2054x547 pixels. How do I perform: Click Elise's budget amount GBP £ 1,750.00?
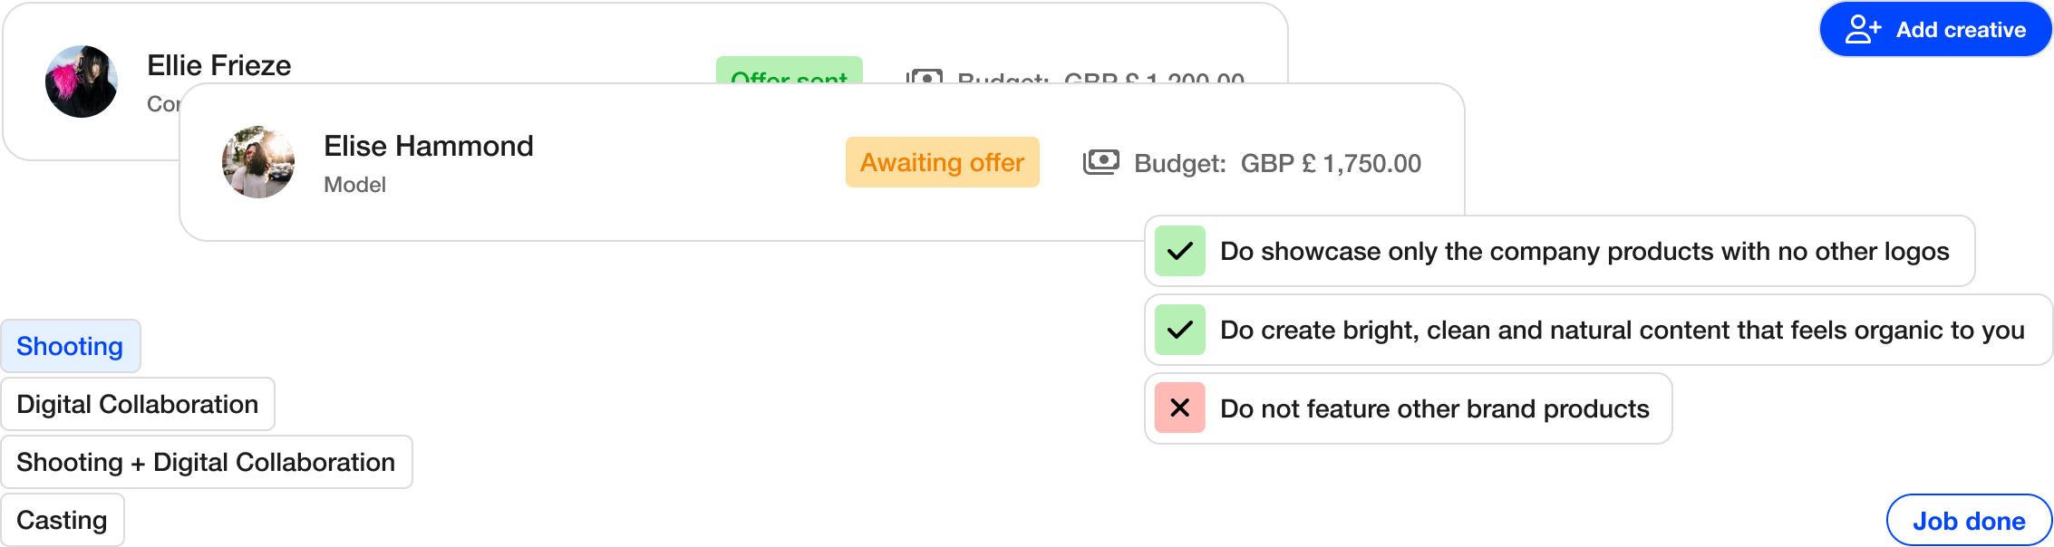1331,163
